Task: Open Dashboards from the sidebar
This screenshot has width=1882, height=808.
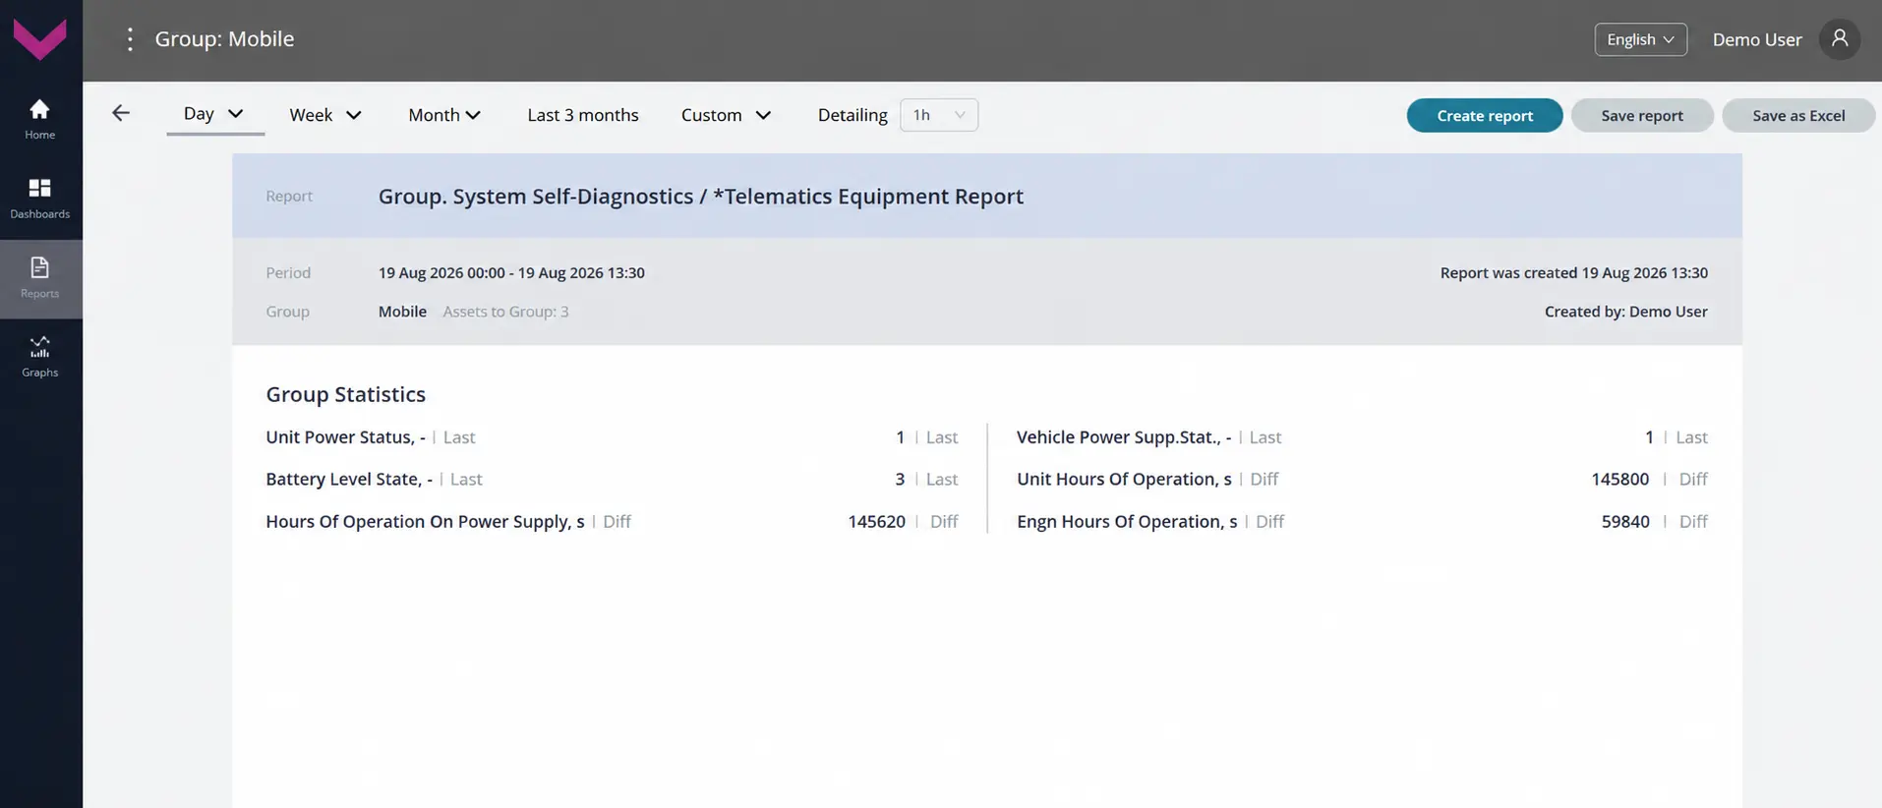Action: 40,199
